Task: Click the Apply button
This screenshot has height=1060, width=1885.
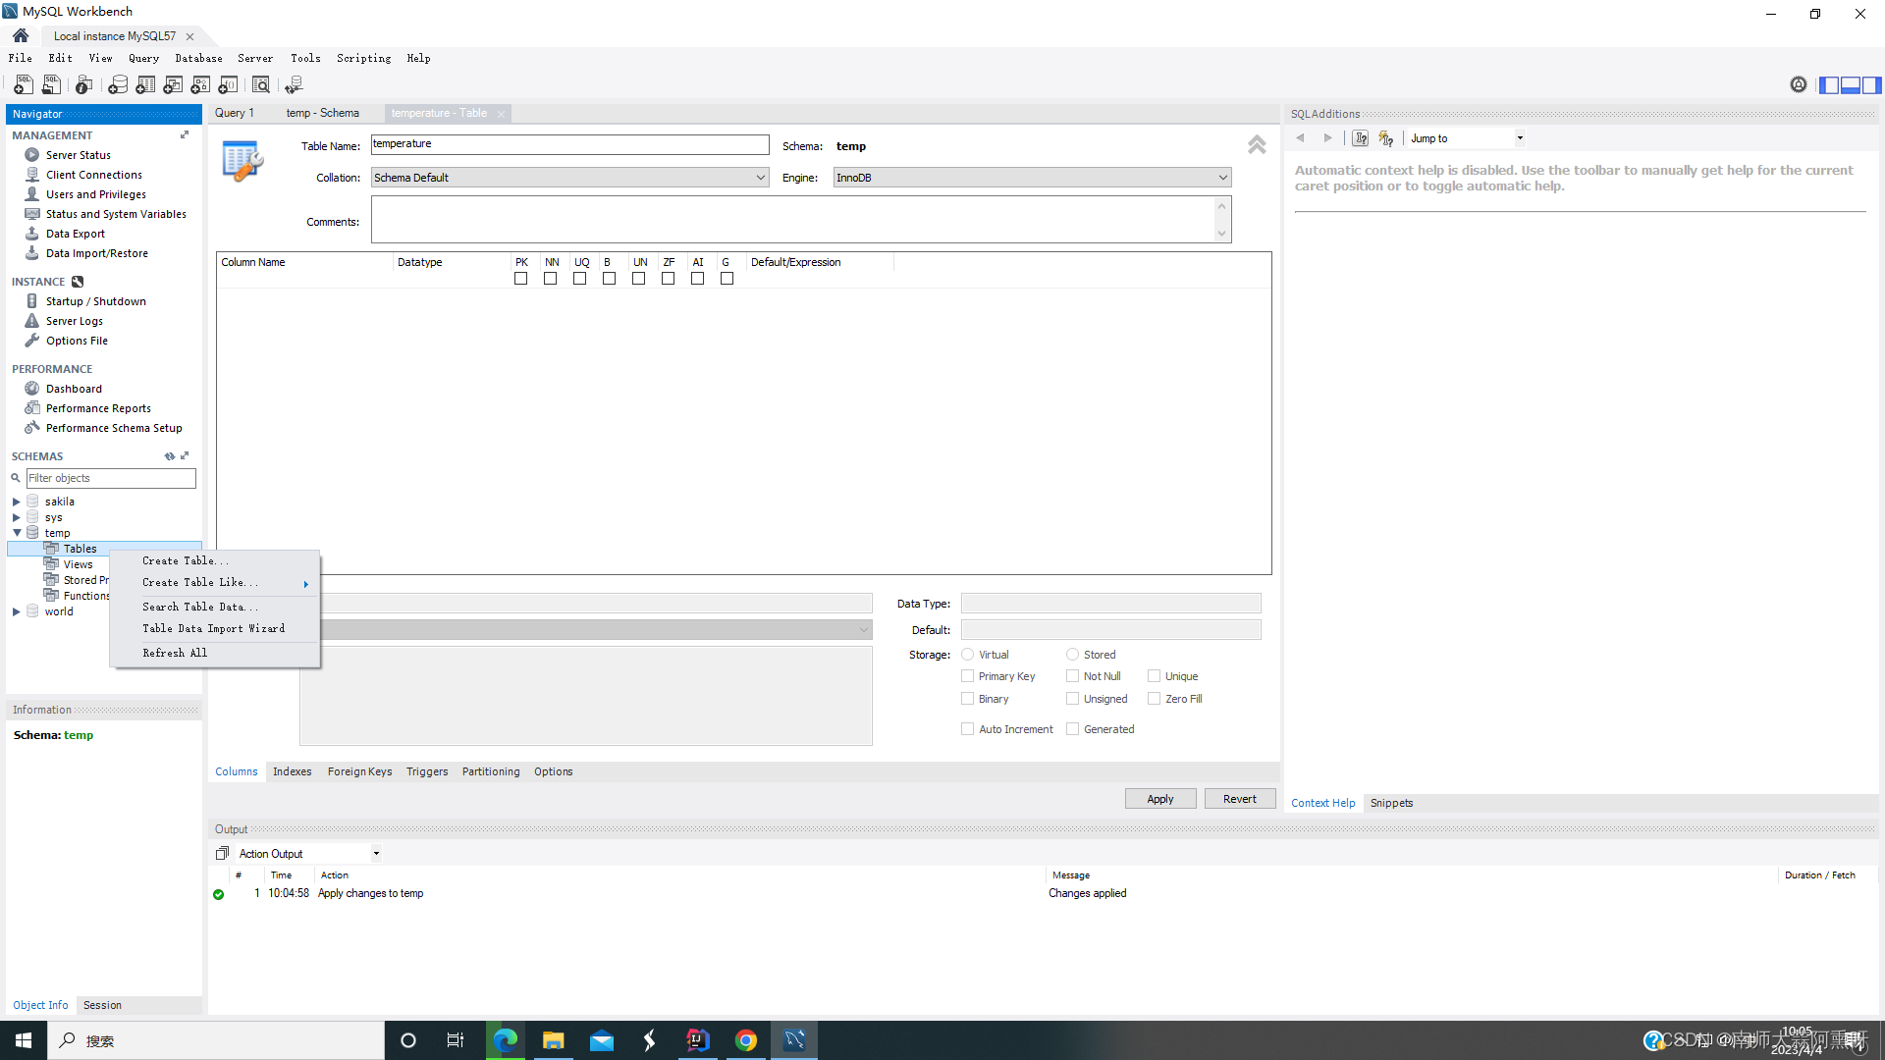Action: pos(1159,798)
